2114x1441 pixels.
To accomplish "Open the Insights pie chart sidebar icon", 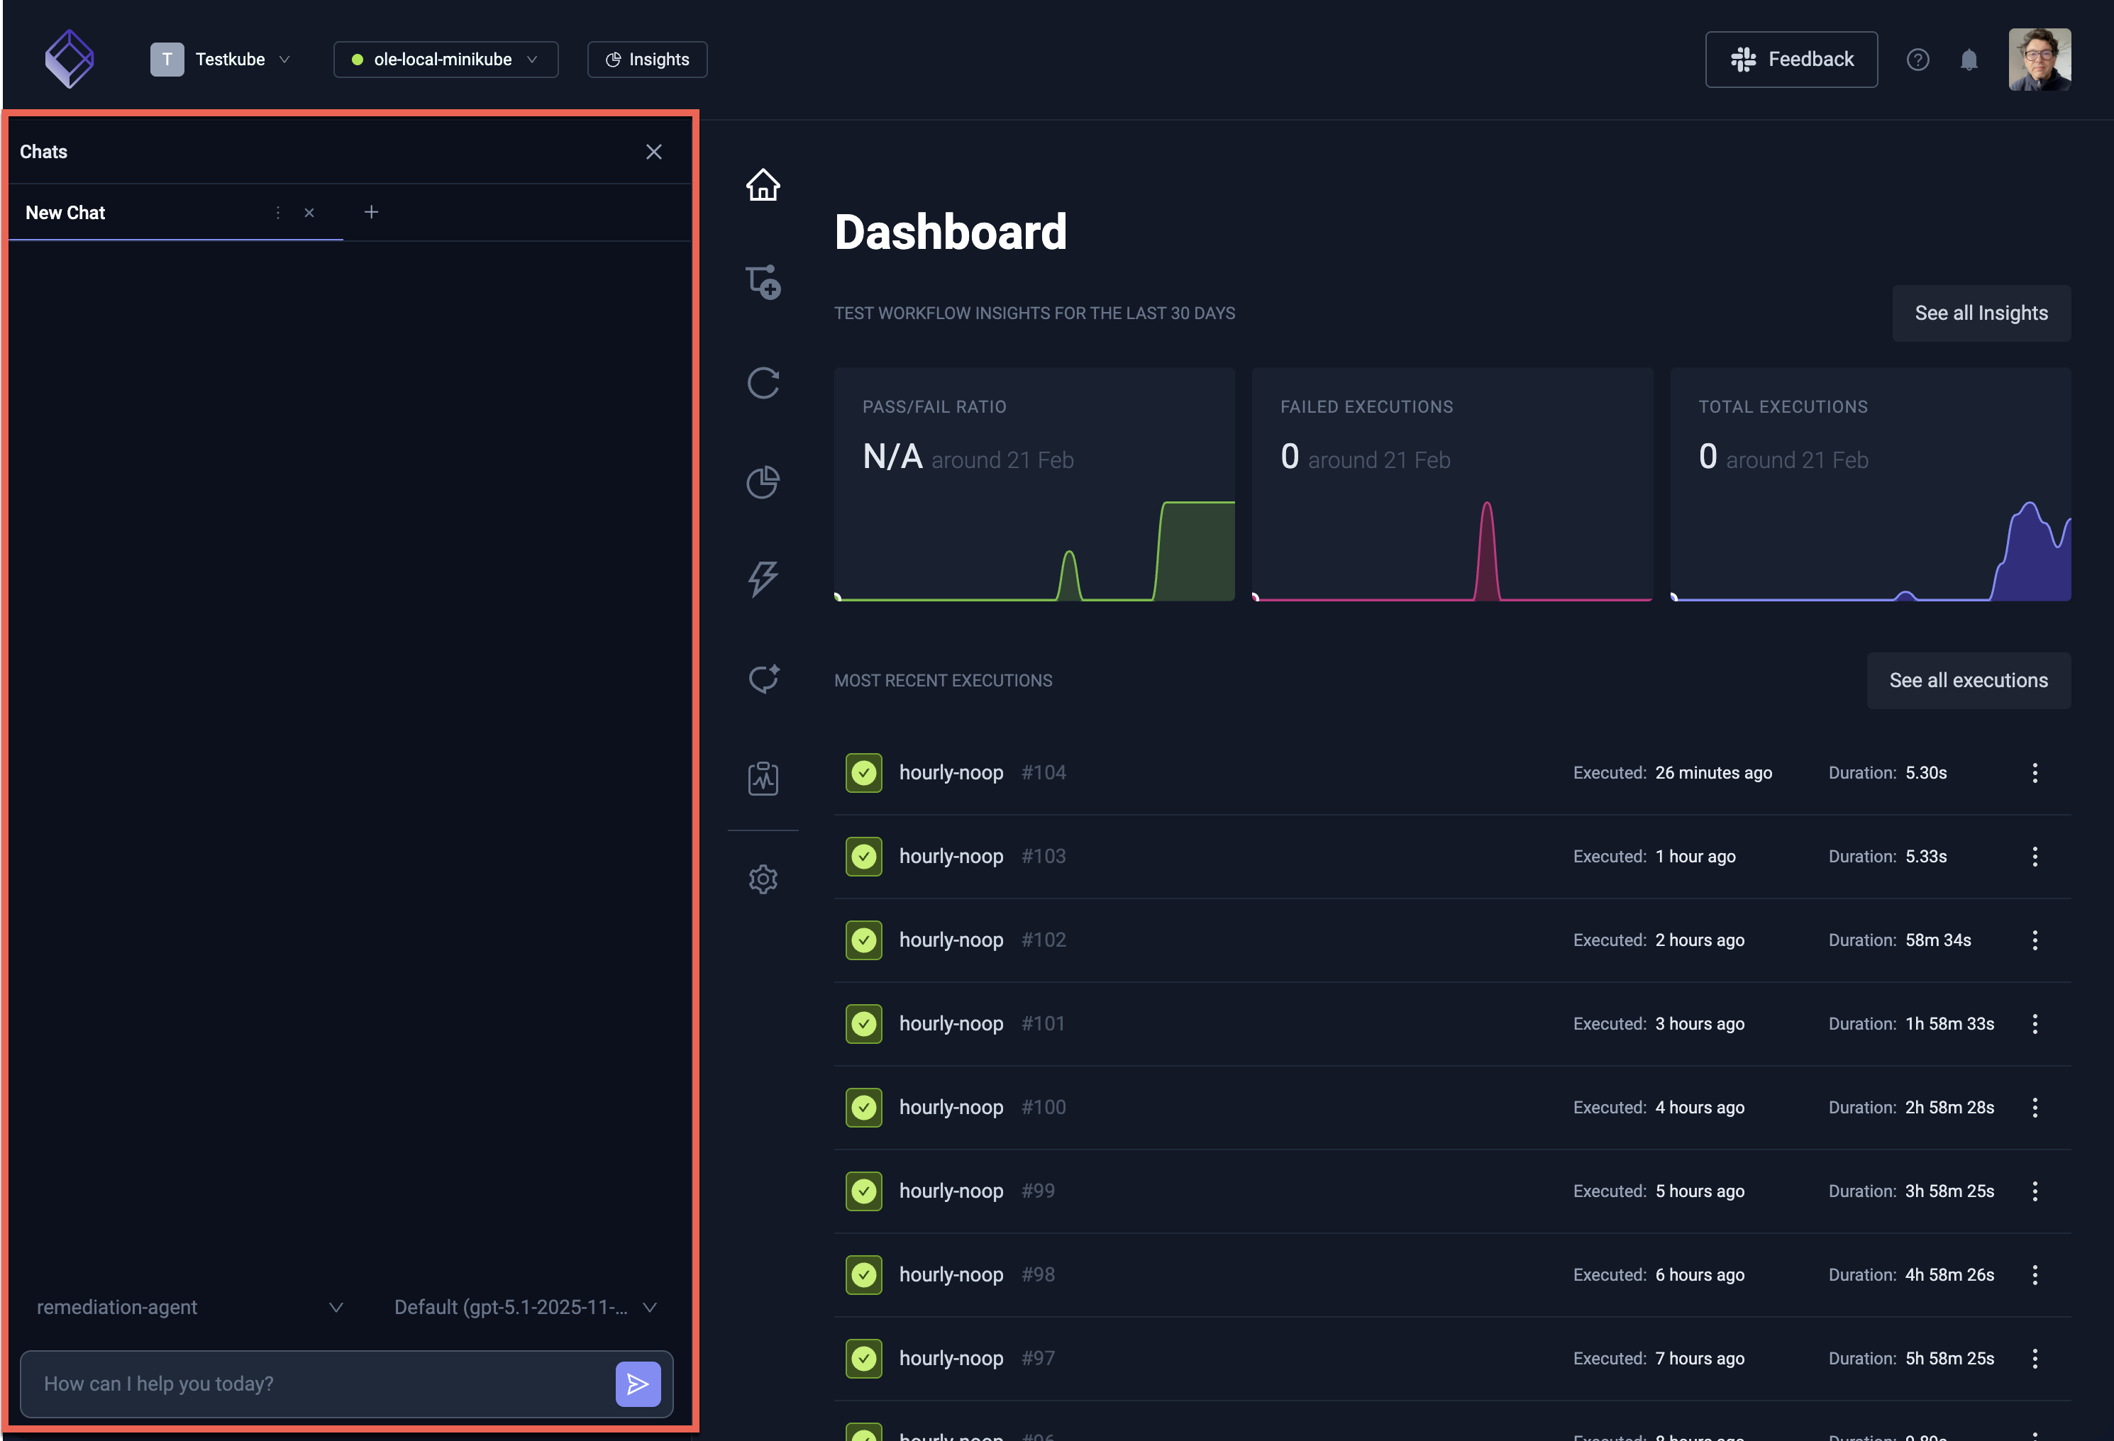I will click(763, 482).
